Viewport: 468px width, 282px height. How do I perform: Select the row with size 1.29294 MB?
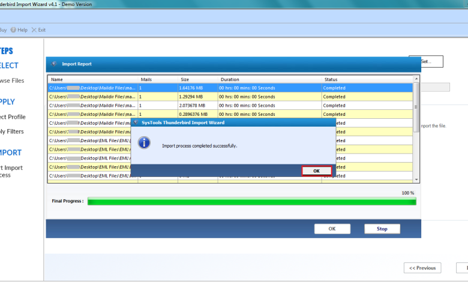point(230,97)
